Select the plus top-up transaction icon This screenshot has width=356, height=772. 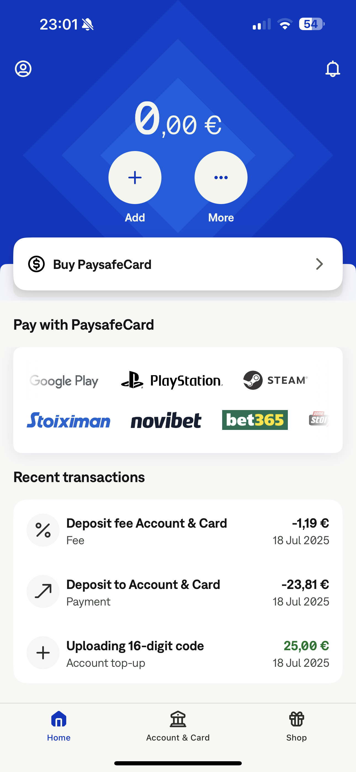pos(43,653)
